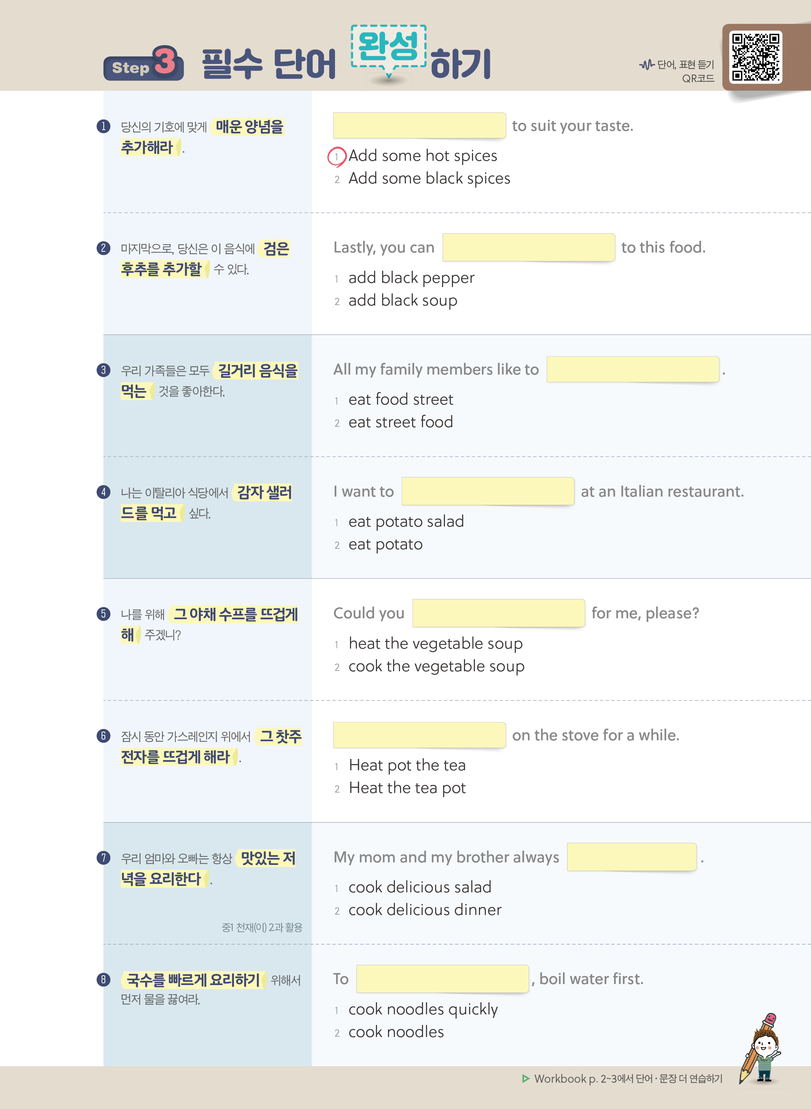Viewport: 811px width, 1109px height.
Task: Choose answer 'heat the vegetable soup'
Action: [x=435, y=643]
